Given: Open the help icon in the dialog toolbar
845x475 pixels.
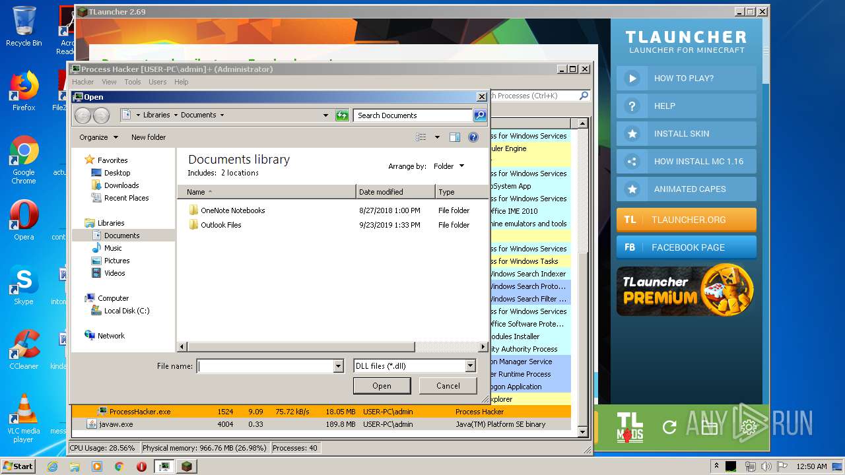Looking at the screenshot, I should tap(473, 137).
